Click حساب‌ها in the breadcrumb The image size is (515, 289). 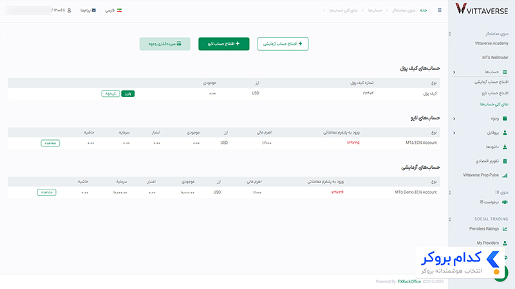pos(375,10)
